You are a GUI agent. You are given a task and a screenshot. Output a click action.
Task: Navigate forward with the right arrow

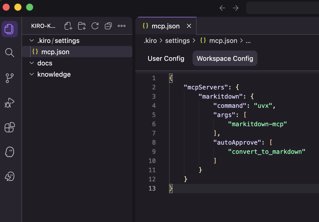(x=235, y=8)
